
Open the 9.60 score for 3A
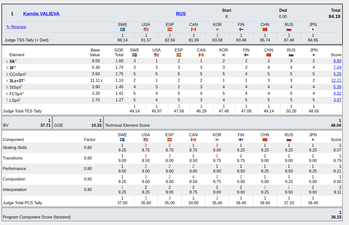coord(337,61)
